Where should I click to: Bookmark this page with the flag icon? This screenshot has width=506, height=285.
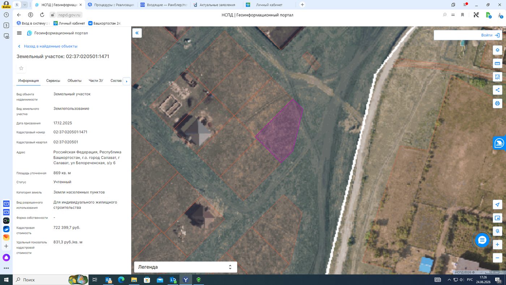(462, 15)
